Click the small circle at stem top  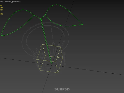[x=41, y=19]
